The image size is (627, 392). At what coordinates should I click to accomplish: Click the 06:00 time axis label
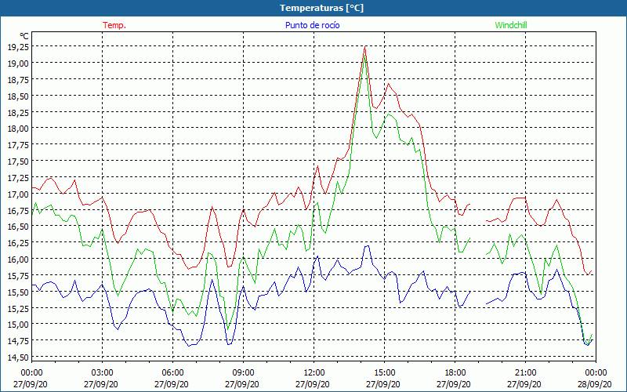coord(172,373)
